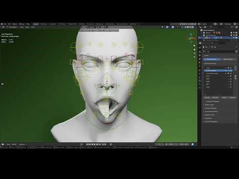
Task: Select the highlighted bone collection row
Action: click(x=218, y=71)
